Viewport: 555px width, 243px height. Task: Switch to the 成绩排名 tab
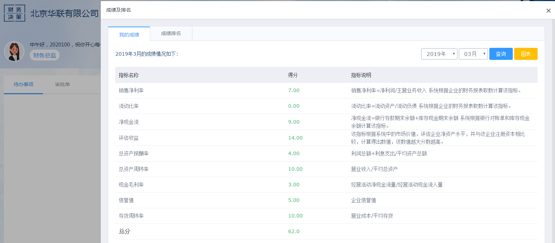pyautogui.click(x=171, y=33)
